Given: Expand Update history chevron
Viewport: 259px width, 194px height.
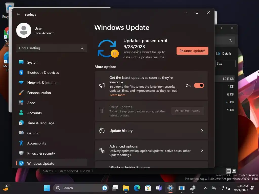Looking at the screenshot, I should 202,131.
